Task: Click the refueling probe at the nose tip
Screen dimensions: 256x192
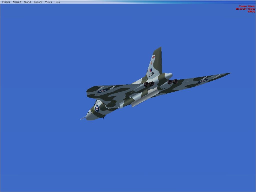Action: [x=82, y=118]
